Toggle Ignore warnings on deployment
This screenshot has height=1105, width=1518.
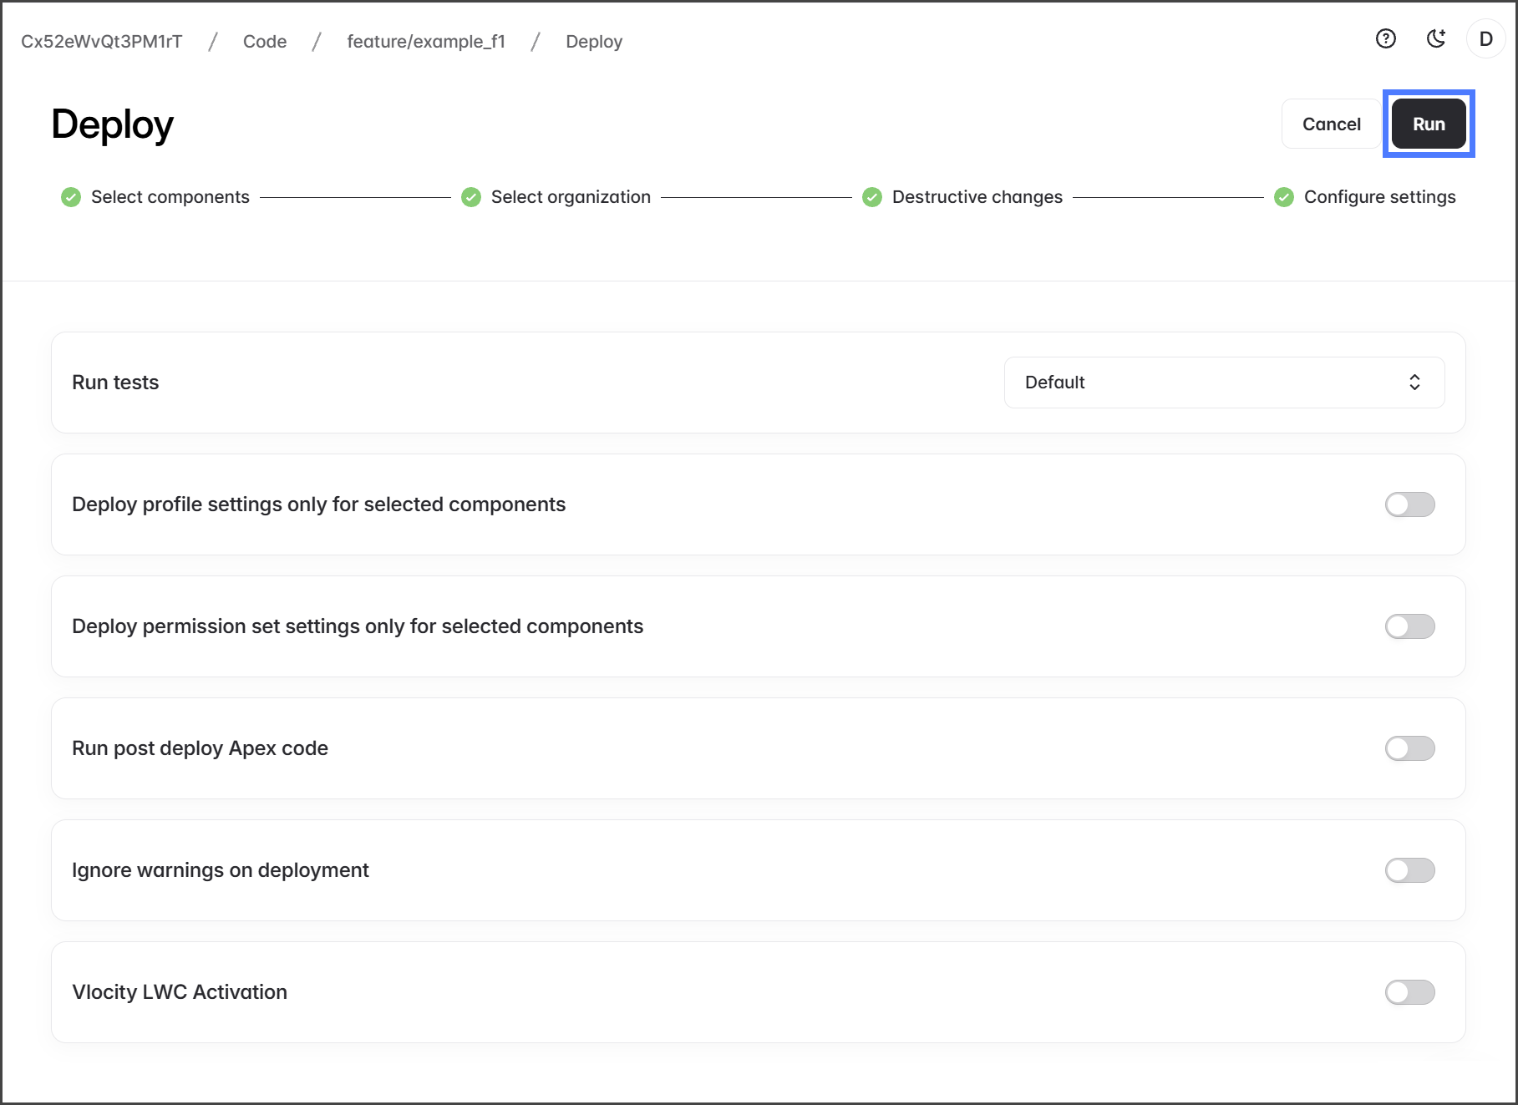coord(1409,870)
